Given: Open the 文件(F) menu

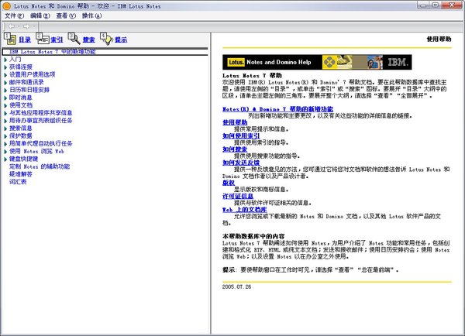Looking at the screenshot, I should tap(15, 15).
